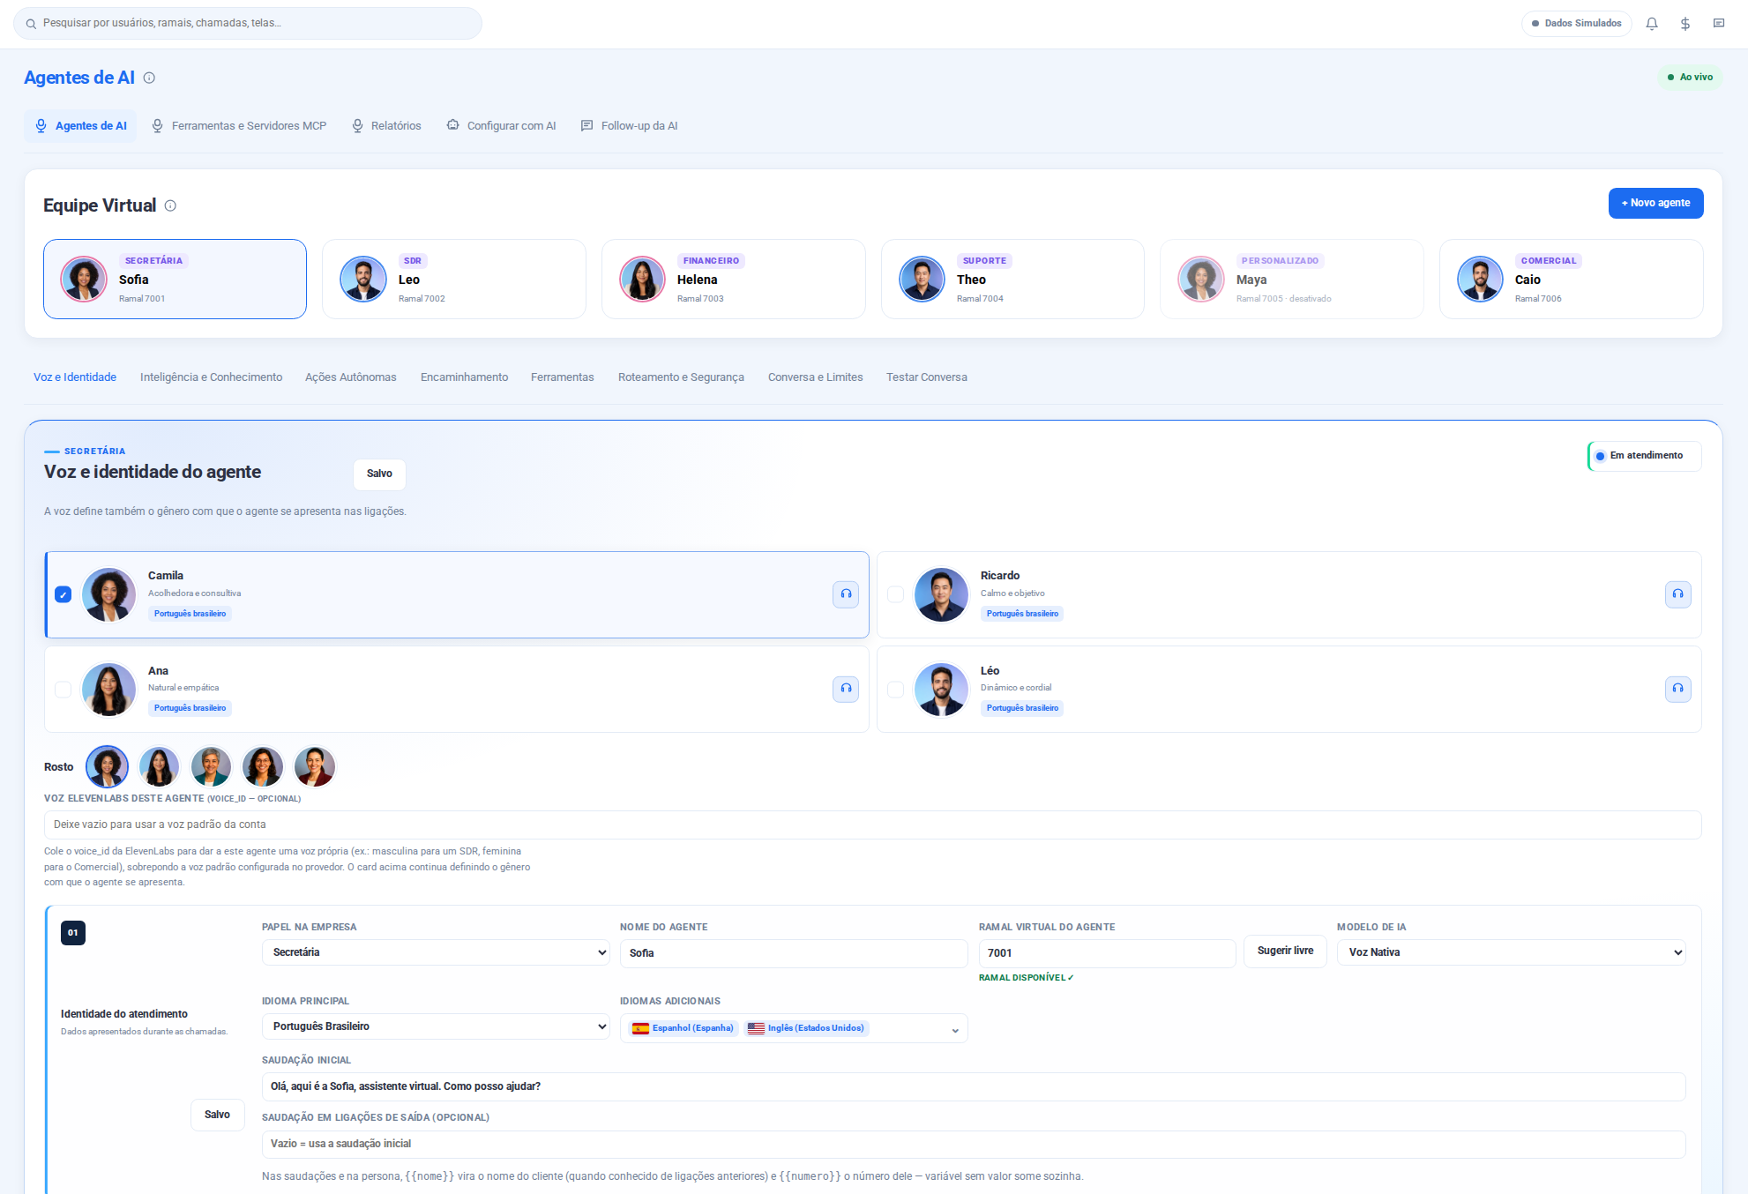Click Salvo button under Identidade do atendimento
1748x1194 pixels.
coord(217,1115)
